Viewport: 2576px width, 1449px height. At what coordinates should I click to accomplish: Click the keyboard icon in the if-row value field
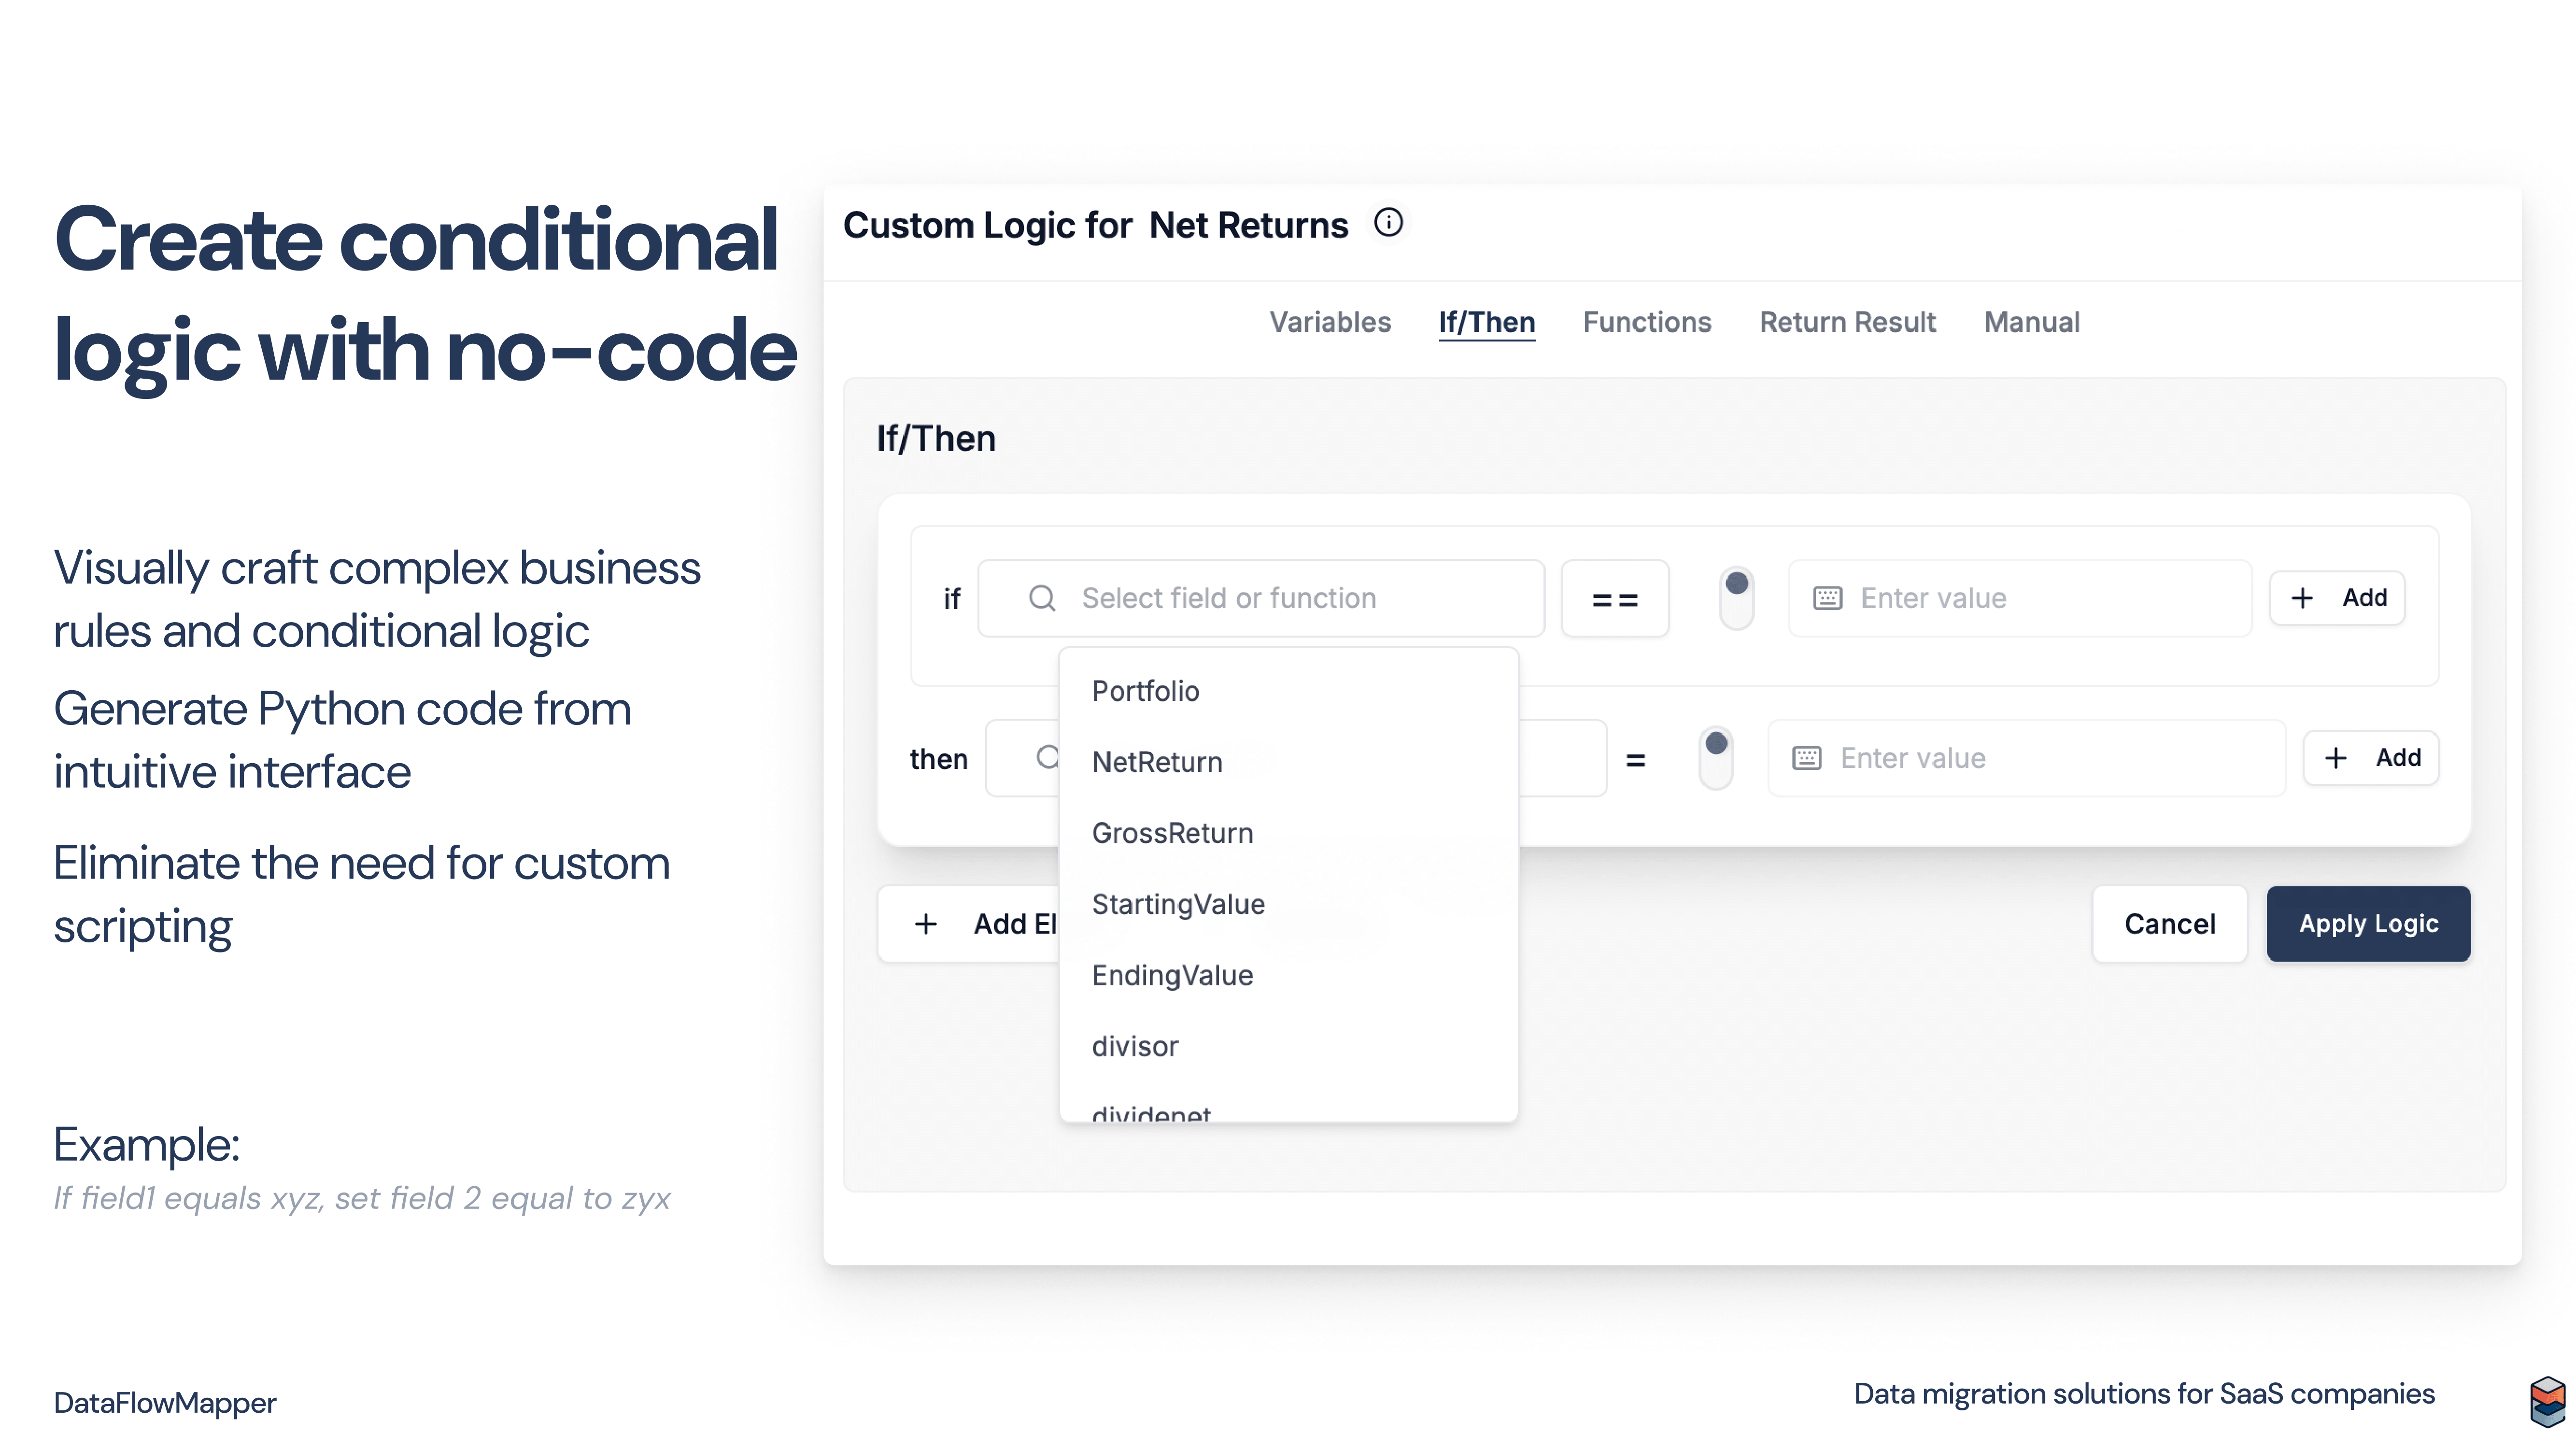pyautogui.click(x=1827, y=597)
